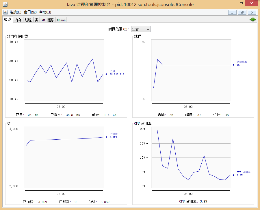Click the 活动: 36 thread readout

165,115
